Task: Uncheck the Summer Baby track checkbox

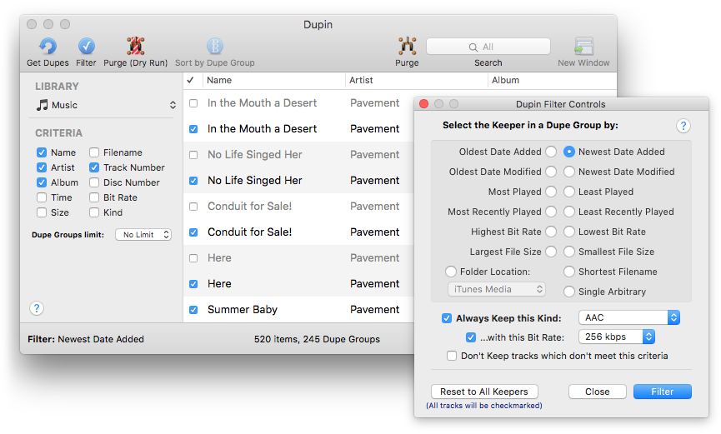Action: point(193,310)
